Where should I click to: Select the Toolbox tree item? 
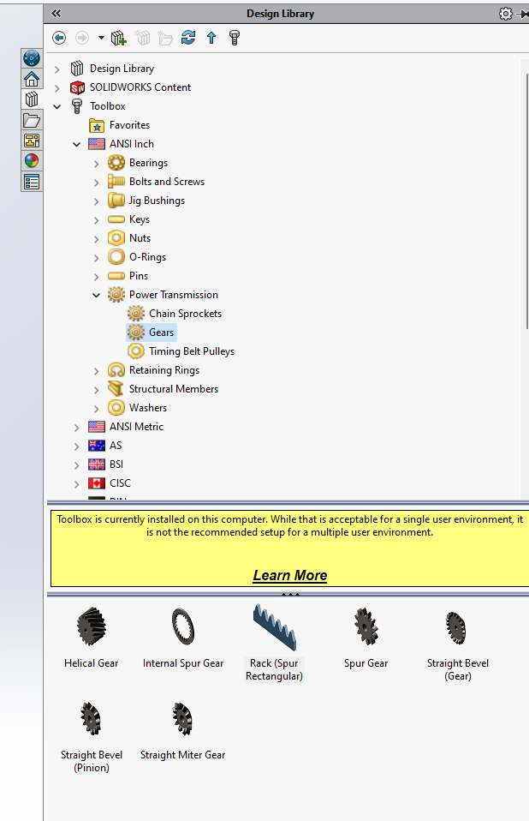point(107,106)
